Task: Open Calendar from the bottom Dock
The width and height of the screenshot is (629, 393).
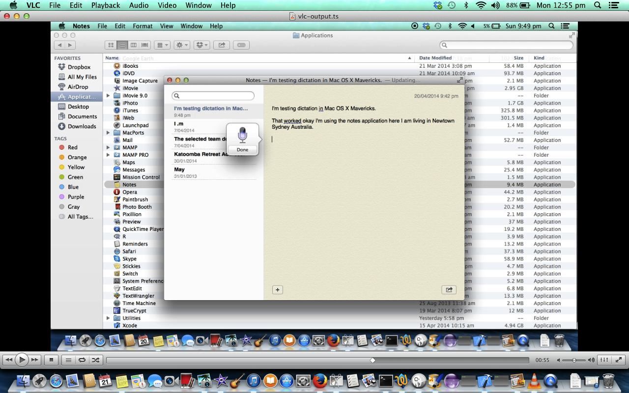Action: pos(105,380)
